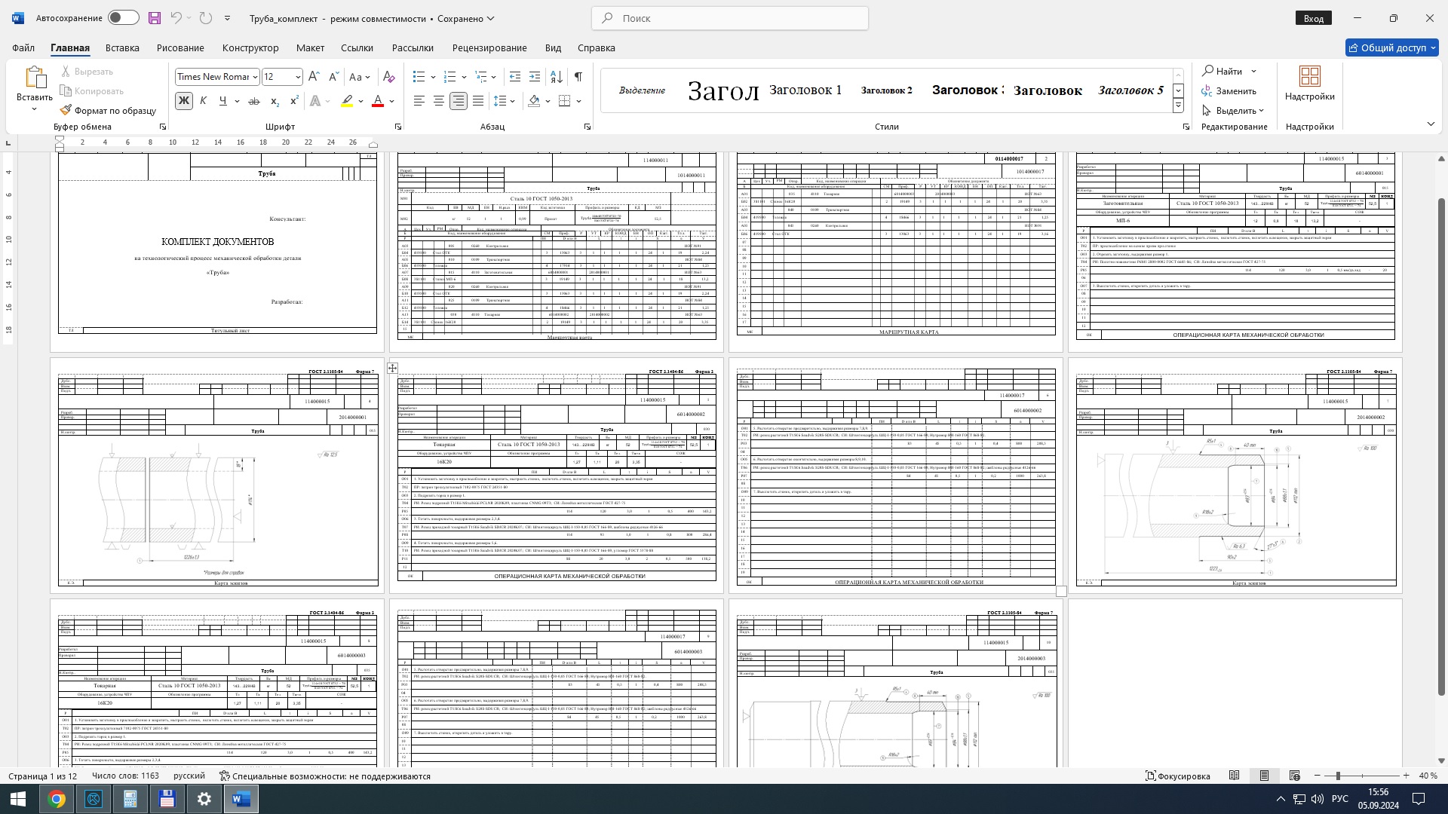This screenshot has width=1448, height=814.
Task: Switch to Web Layout view in status bar
Action: (1294, 776)
